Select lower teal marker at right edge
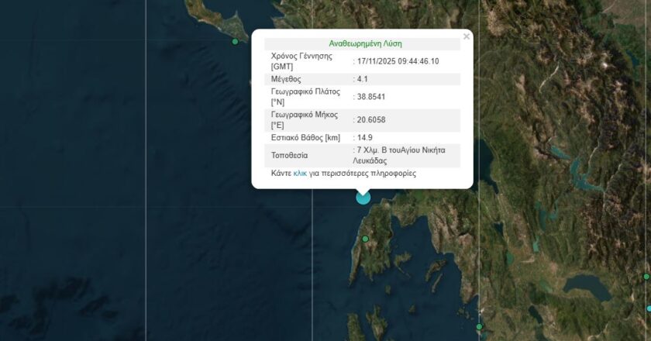The height and width of the screenshot is (341, 651). click(x=649, y=308)
